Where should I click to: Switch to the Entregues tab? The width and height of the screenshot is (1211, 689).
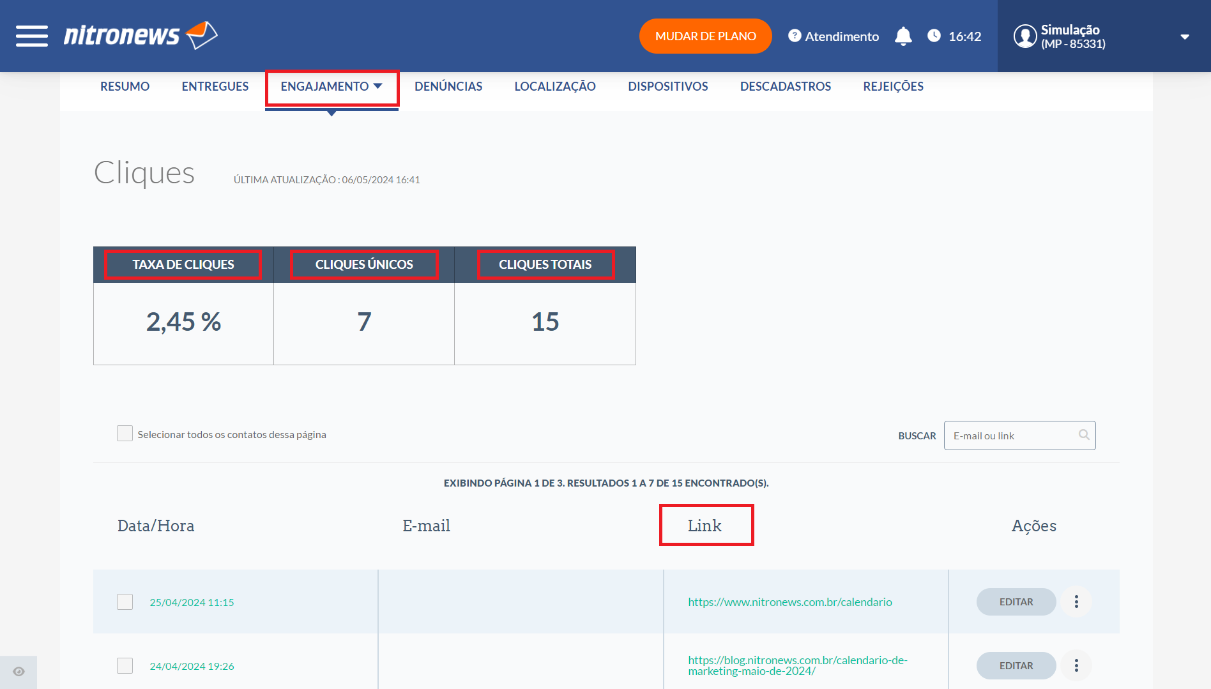pyautogui.click(x=215, y=86)
